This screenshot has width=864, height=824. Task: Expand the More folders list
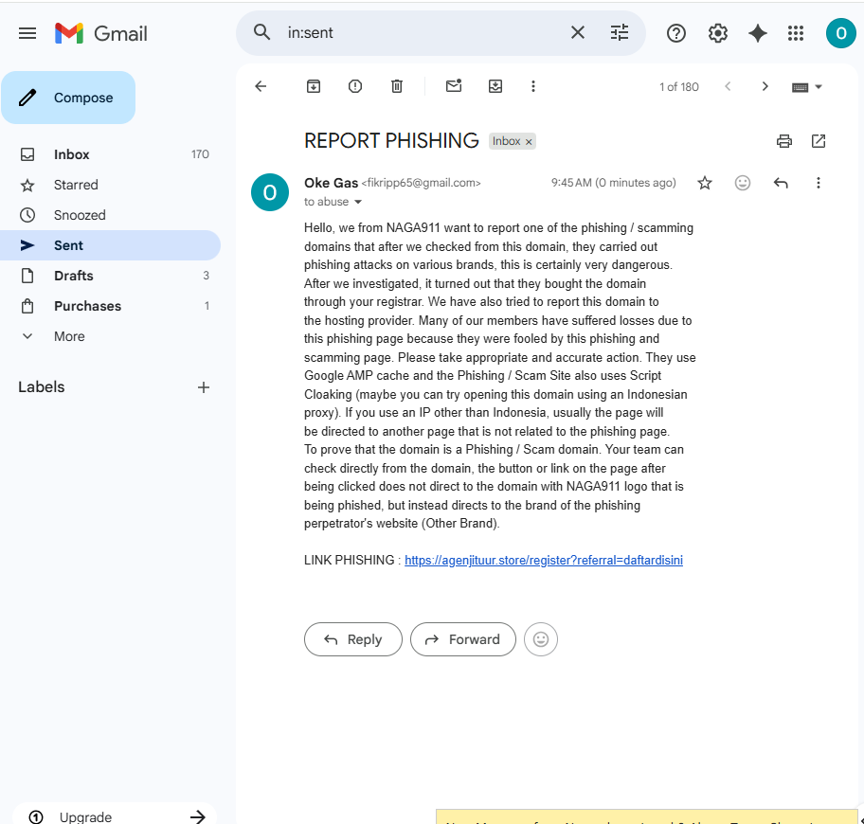click(110, 336)
